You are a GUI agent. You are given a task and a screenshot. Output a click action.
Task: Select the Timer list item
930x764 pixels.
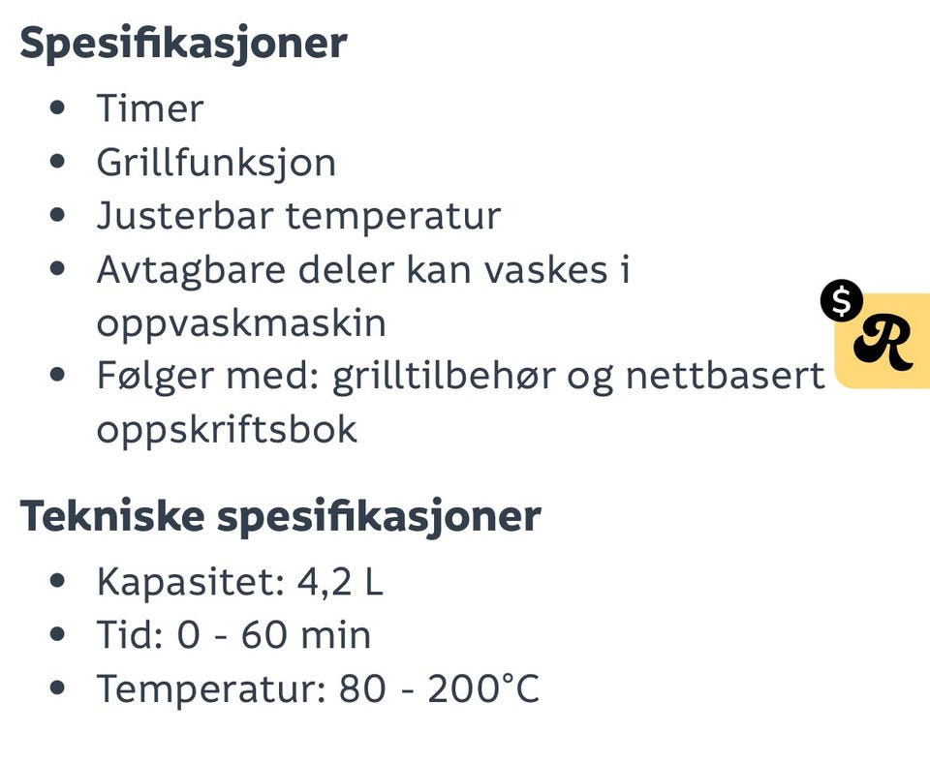pyautogui.click(x=149, y=107)
